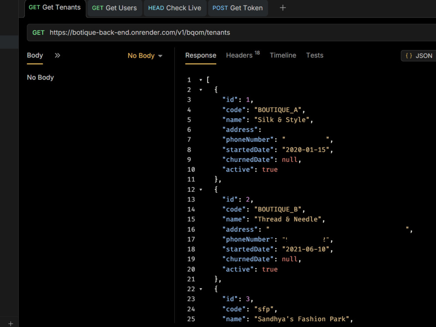Show the Response tab

[x=201, y=55]
